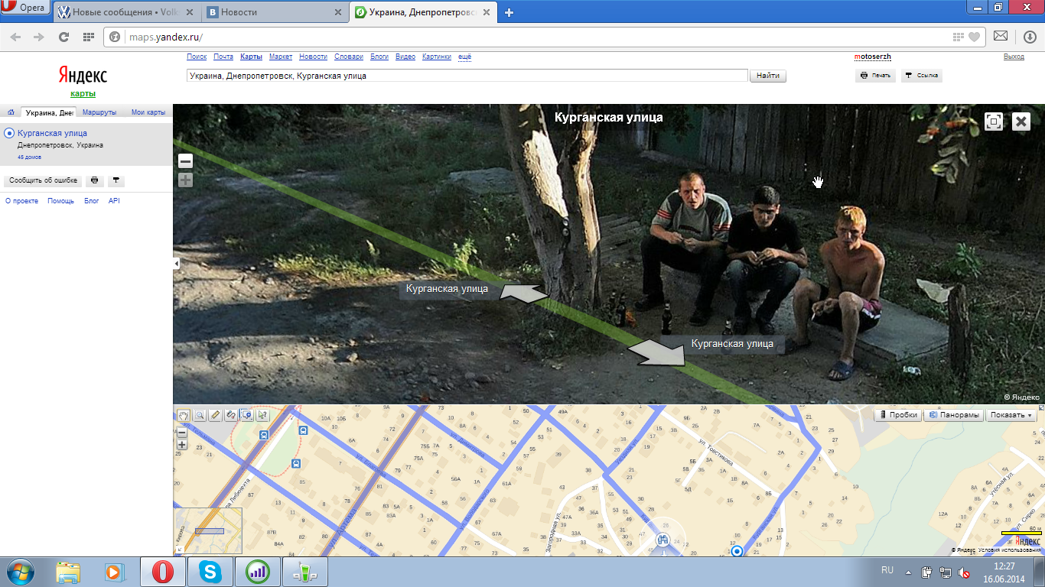1045x587 pixels.
Task: Expand panorama to fullscreen view
Action: 994,122
